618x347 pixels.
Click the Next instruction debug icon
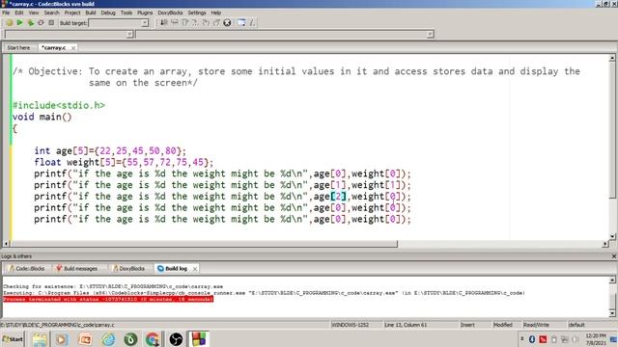tap(216, 23)
